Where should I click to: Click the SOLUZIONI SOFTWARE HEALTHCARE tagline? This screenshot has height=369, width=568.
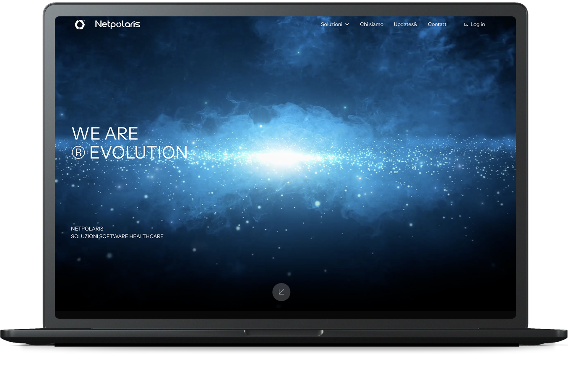117,236
